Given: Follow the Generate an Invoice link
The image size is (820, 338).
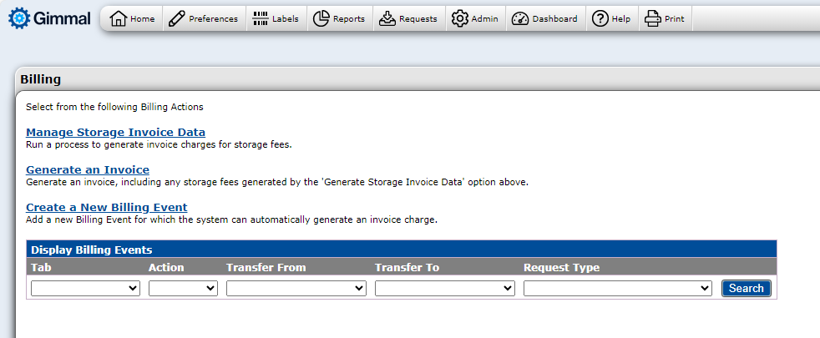Looking at the screenshot, I should 88,169.
